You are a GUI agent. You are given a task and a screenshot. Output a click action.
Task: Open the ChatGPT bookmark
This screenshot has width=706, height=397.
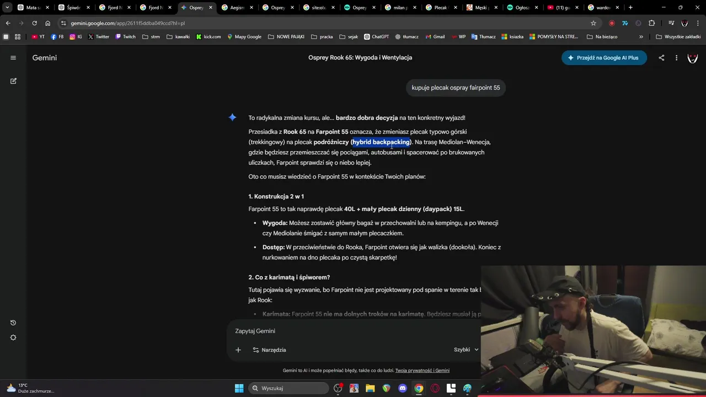click(x=376, y=37)
